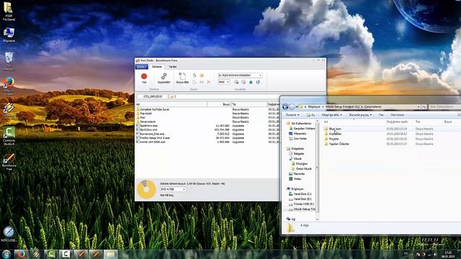
Task: Open the Bununla paylaş menu in Explorer
Action: point(360,115)
